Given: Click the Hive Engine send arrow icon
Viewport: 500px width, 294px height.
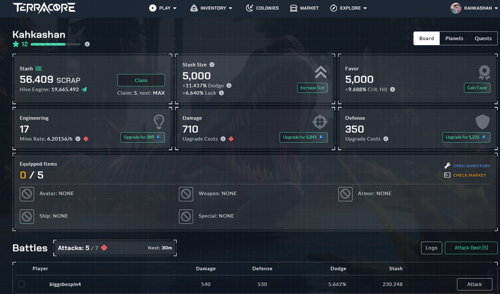Looking at the screenshot, I should (84, 89).
